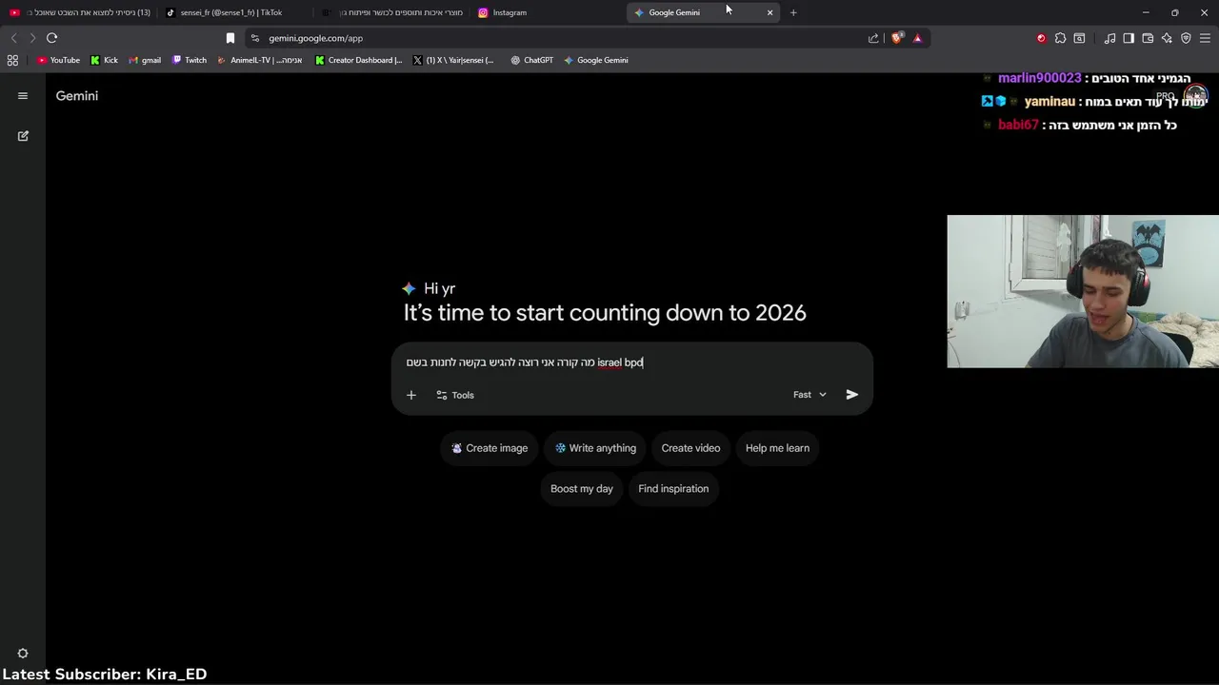The image size is (1219, 685).
Task: Go forward with the browser forward arrow
Action: pyautogui.click(x=32, y=38)
